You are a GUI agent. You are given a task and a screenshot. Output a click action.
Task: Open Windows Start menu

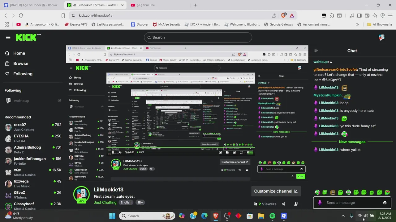112,216
